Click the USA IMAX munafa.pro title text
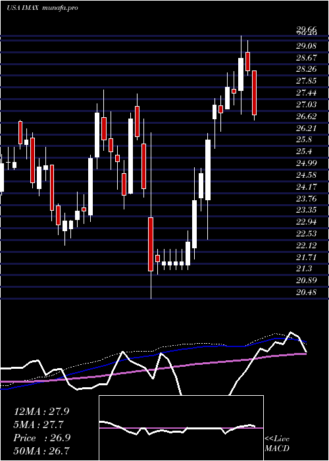329x461 pixels. pos(42,8)
